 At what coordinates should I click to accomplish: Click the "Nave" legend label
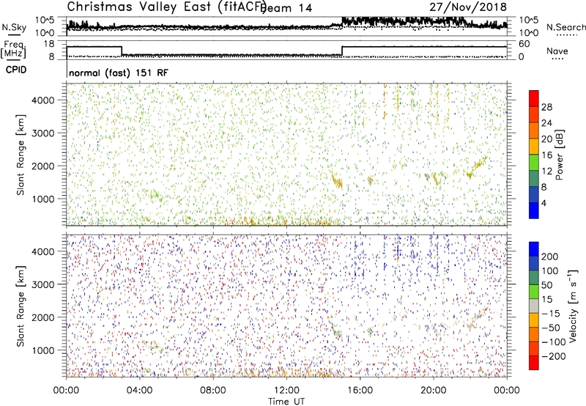pyautogui.click(x=557, y=51)
